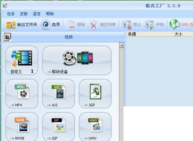
Task: Open the 皮肤 menu
Action: point(24,14)
